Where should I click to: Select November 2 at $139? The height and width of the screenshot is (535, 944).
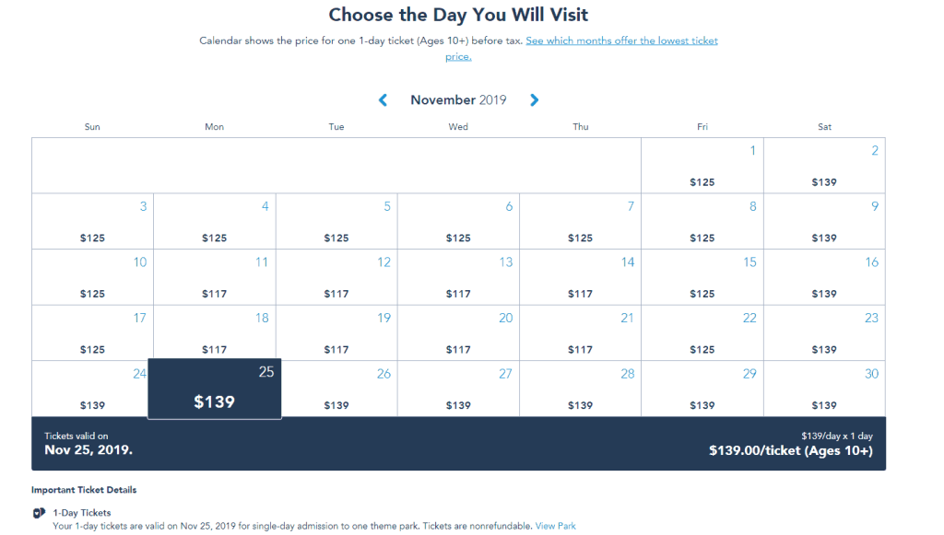pyautogui.click(x=824, y=166)
